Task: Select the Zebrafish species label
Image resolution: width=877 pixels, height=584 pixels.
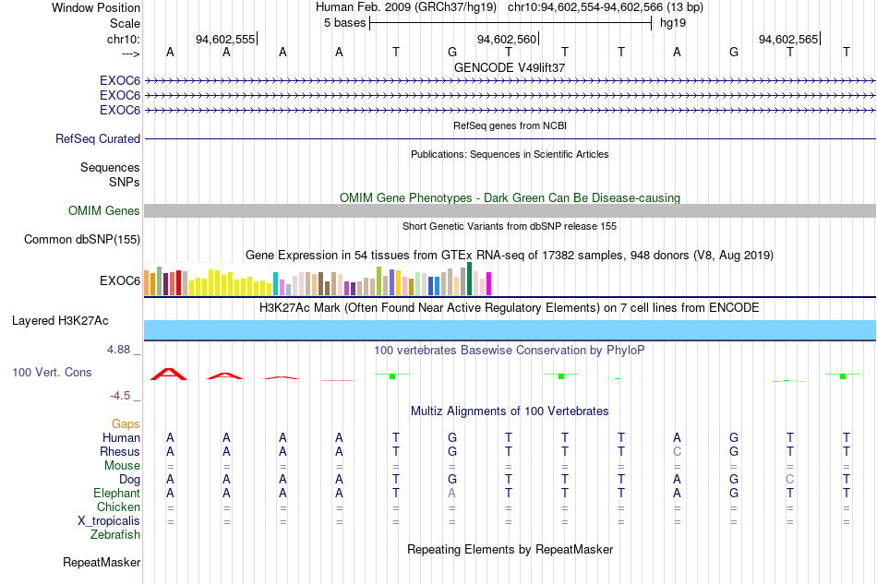Action: pyautogui.click(x=115, y=535)
